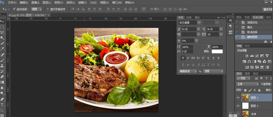
Task: Select the Horizontal Type tool
Action: [2, 104]
